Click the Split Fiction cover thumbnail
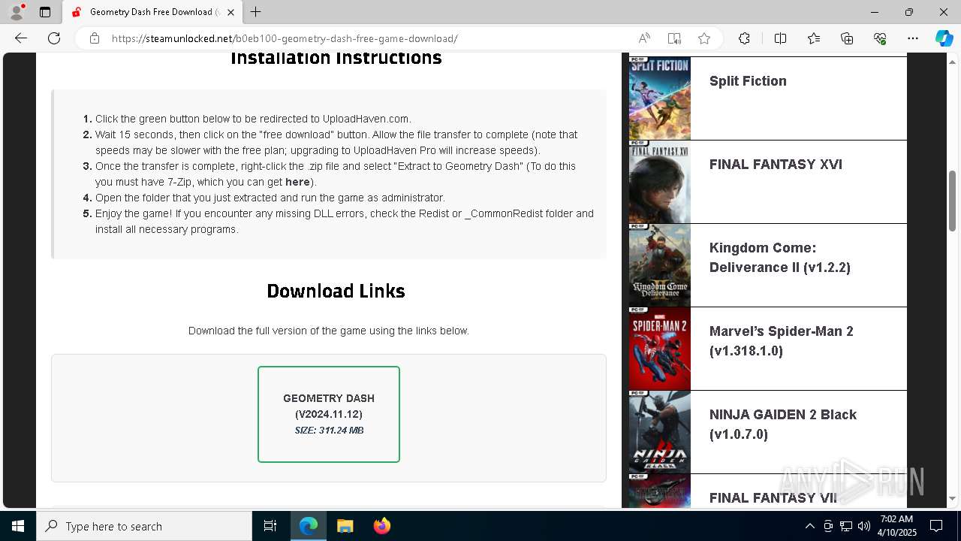Screen dimensions: 961x541 coord(660,98)
